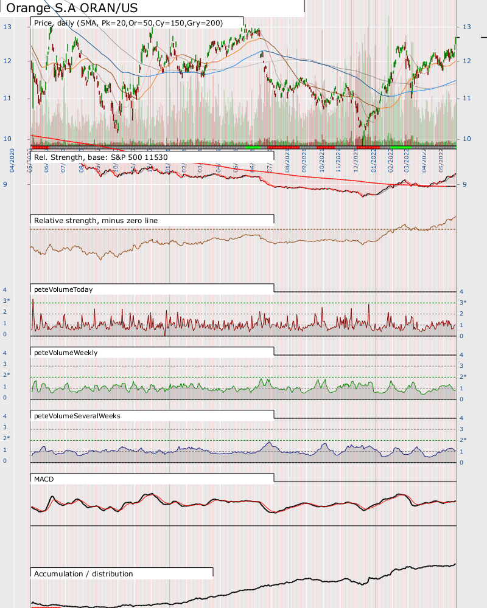Click the '01/2022' date axis label

click(x=374, y=161)
